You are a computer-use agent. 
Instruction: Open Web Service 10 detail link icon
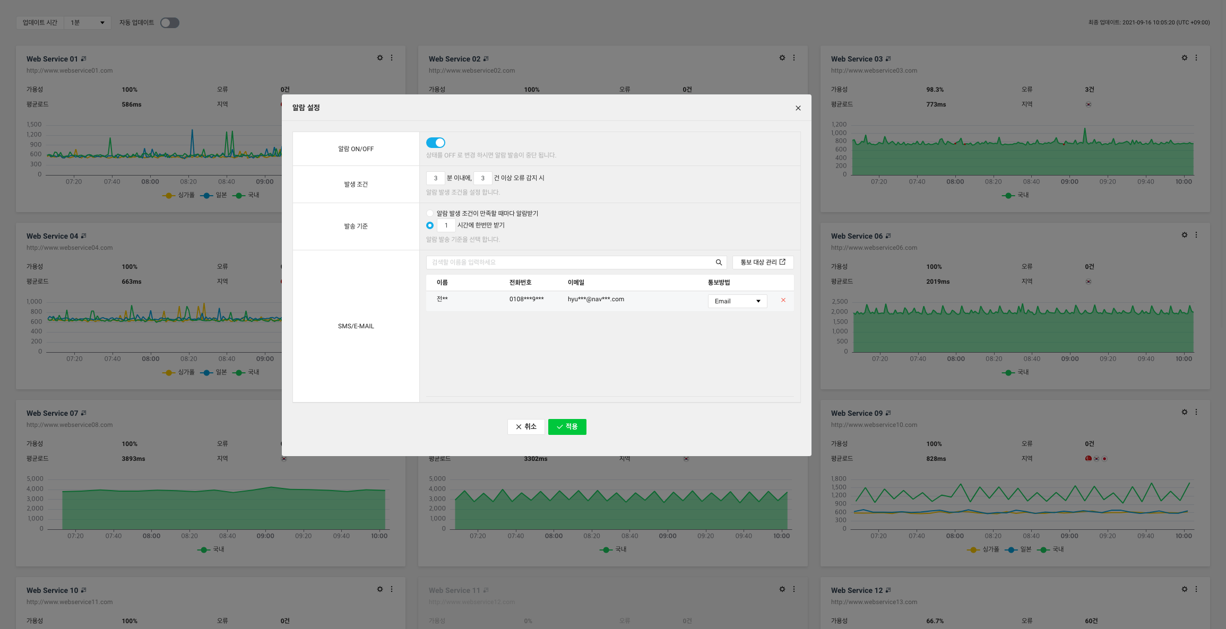click(83, 590)
